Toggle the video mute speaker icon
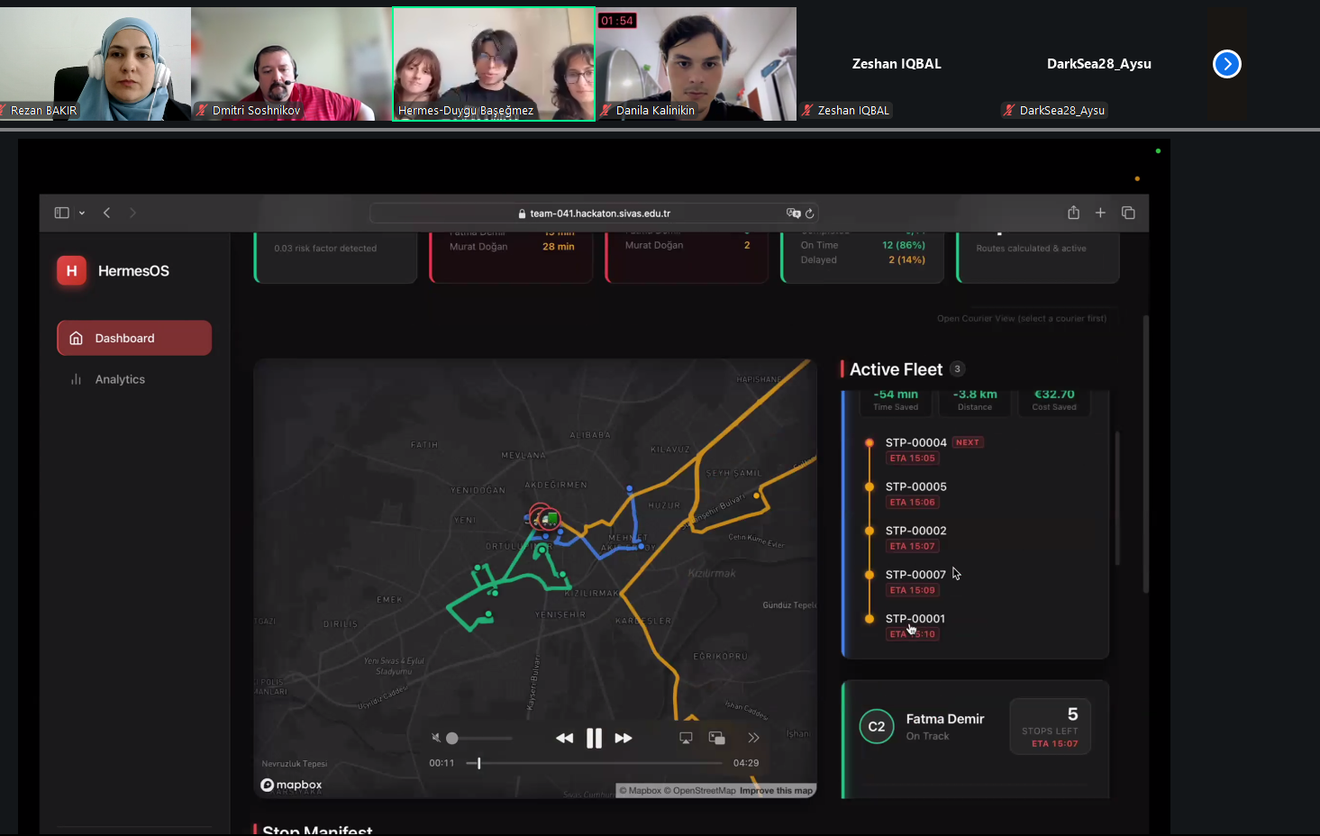 [x=436, y=738]
